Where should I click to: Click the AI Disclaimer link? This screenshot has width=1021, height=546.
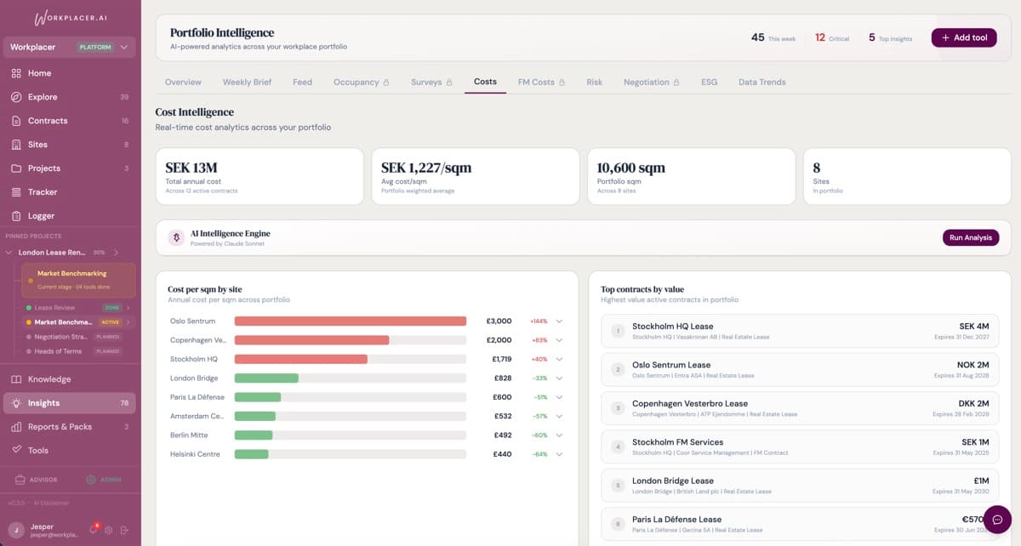point(53,503)
